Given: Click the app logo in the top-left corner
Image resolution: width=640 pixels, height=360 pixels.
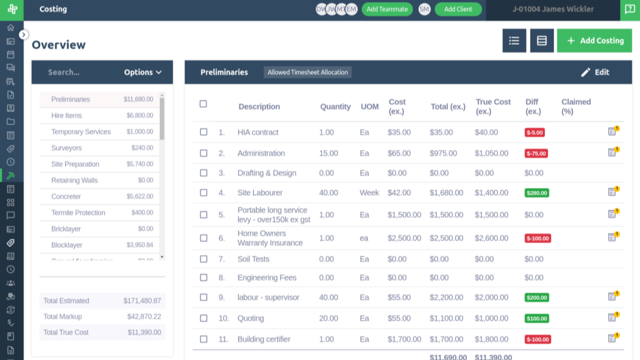Looking at the screenshot, I should coord(12,9).
